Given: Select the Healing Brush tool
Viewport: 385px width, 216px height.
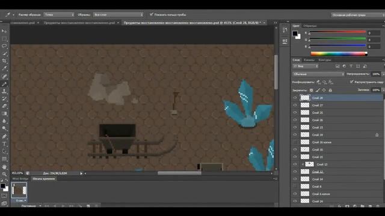Looking at the screenshot, I should click(4, 76).
